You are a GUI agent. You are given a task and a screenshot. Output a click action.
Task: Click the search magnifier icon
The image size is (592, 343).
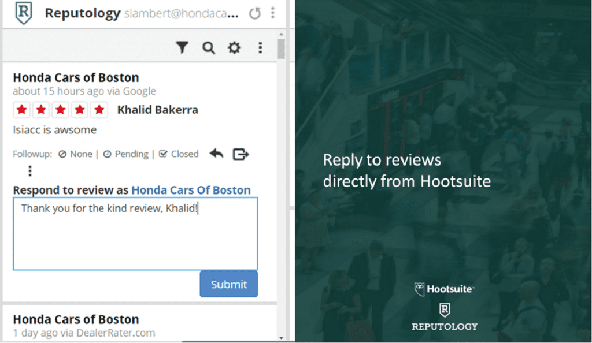(209, 48)
